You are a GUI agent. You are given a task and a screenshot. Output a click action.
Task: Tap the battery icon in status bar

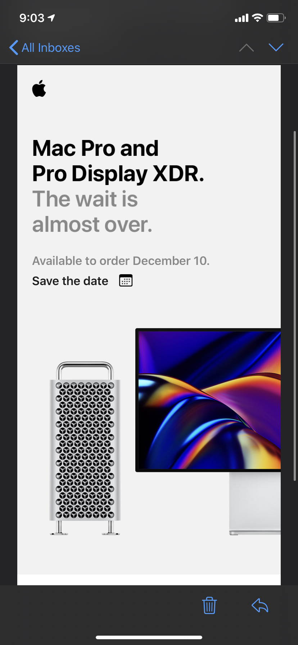(x=276, y=18)
